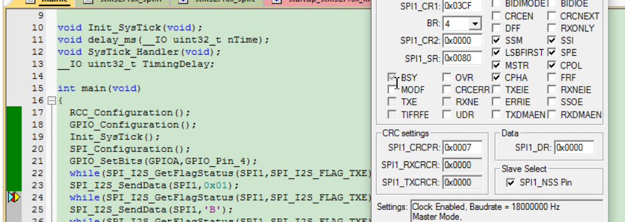
Task: Click the SPI1_CR1 value field
Action: pos(463,6)
